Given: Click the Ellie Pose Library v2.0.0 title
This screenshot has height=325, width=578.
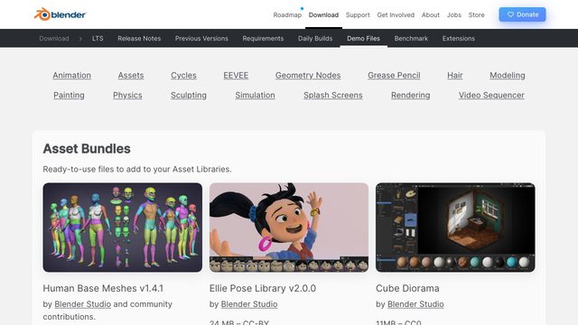Looking at the screenshot, I should [x=263, y=288].
